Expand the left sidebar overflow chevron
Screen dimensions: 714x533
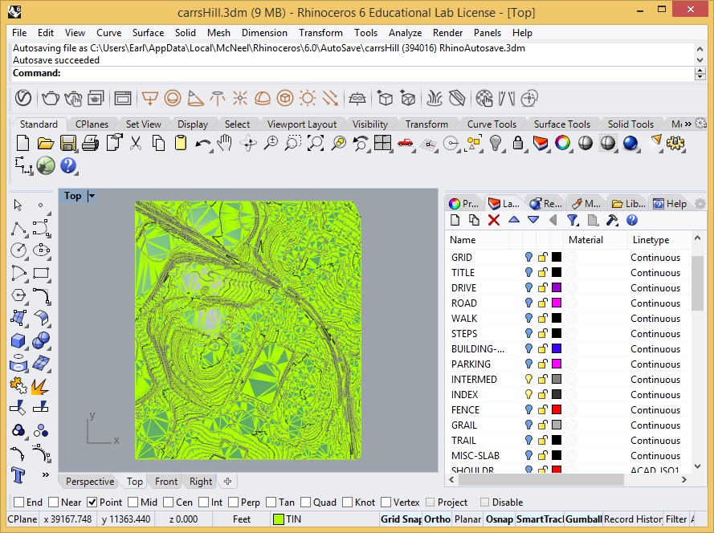45,474
